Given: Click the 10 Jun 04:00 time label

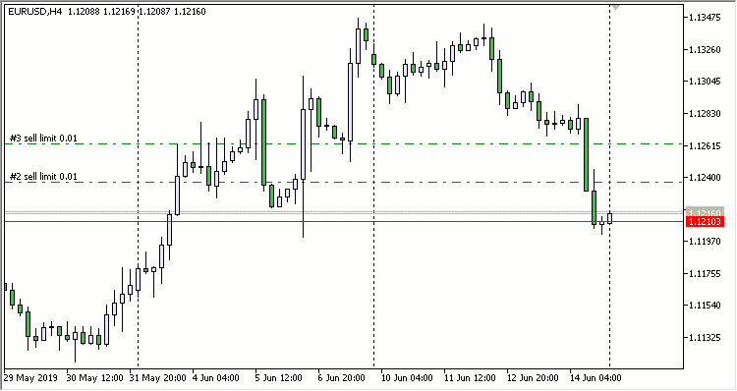Looking at the screenshot, I should (x=407, y=378).
